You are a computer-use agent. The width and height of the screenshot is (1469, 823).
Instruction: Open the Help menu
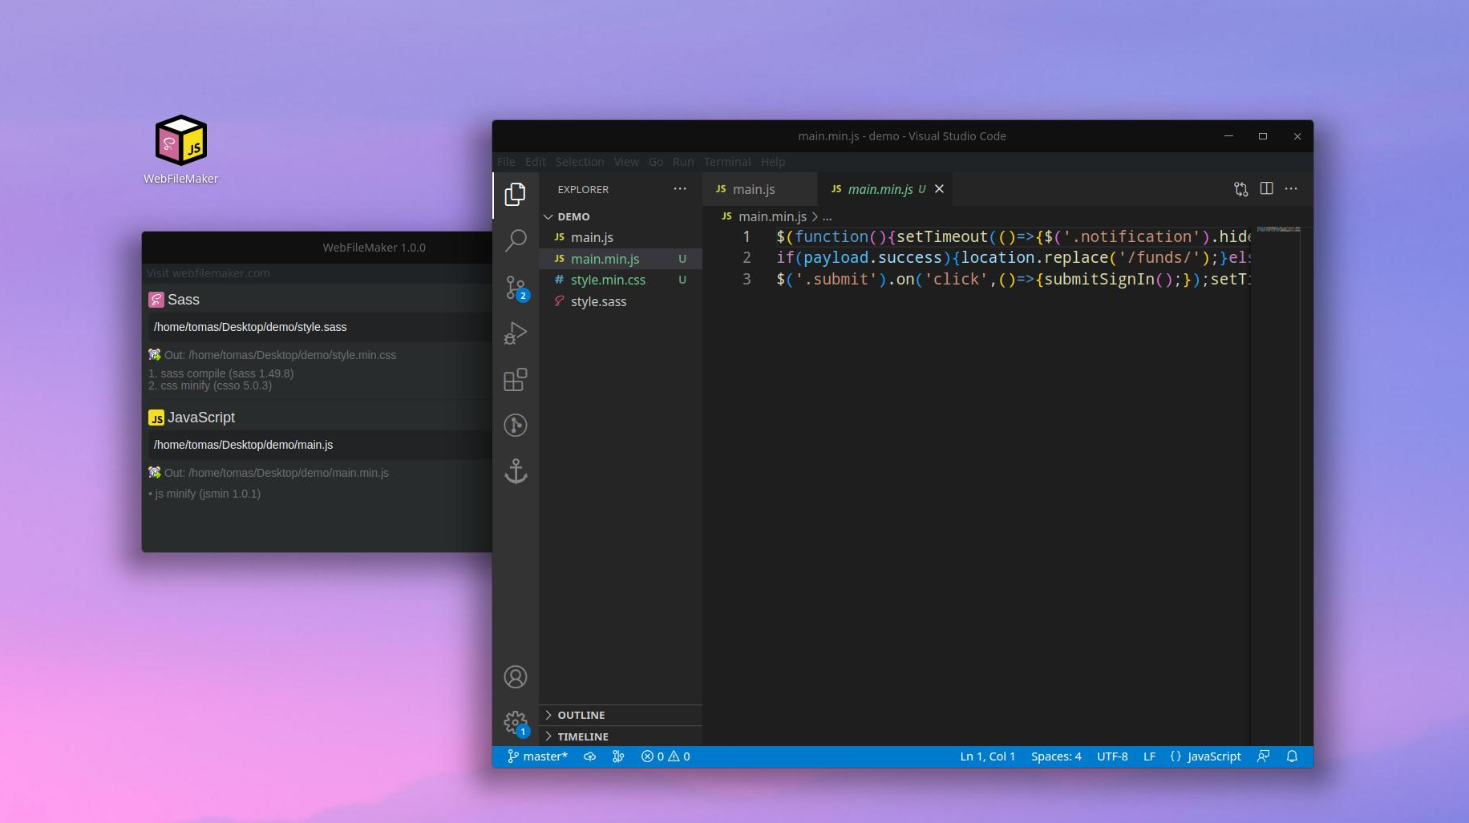click(773, 162)
